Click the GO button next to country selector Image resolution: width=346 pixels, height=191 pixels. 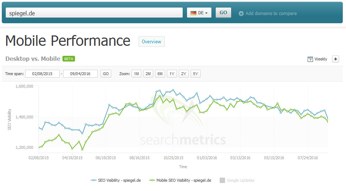223,13
